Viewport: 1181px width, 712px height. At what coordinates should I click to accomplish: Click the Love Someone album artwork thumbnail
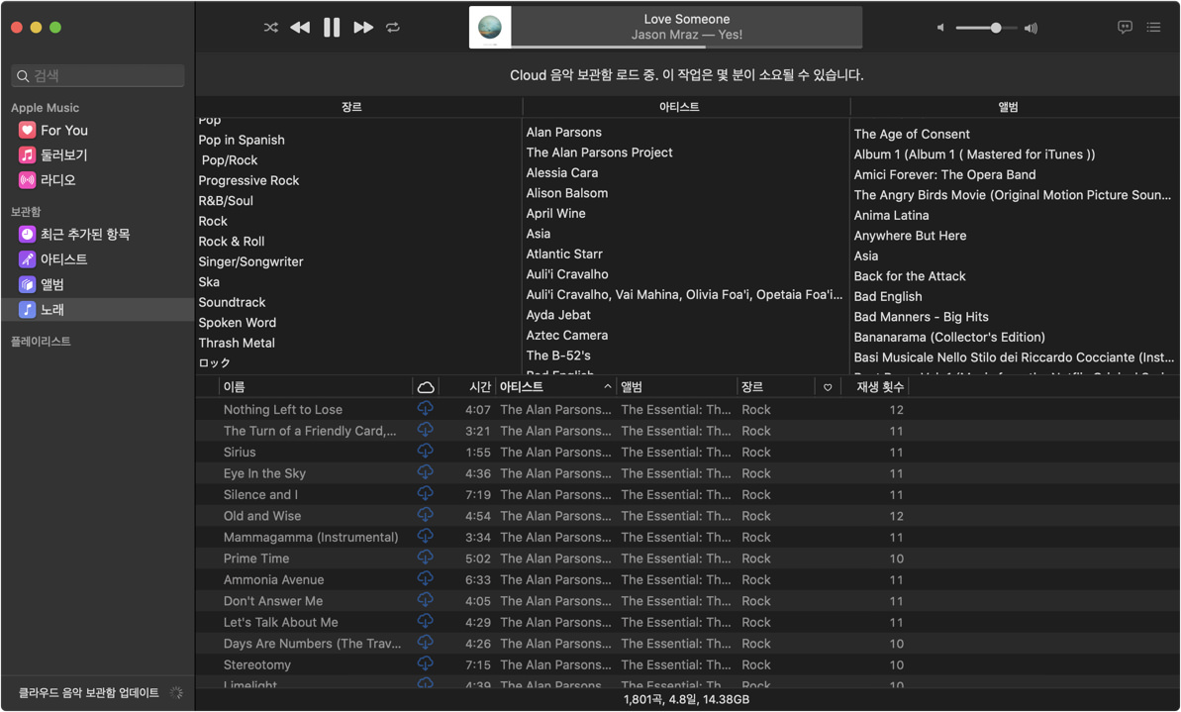coord(490,27)
